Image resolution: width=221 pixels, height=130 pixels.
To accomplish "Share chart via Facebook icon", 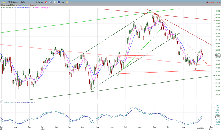I will (59, 2).
